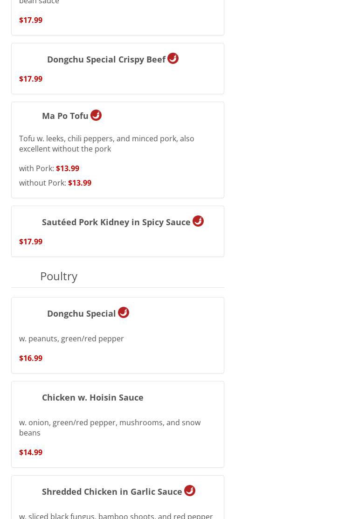Click the $17.99 price under Pork Kidney
Screen dimensions: 359x519
31,242
